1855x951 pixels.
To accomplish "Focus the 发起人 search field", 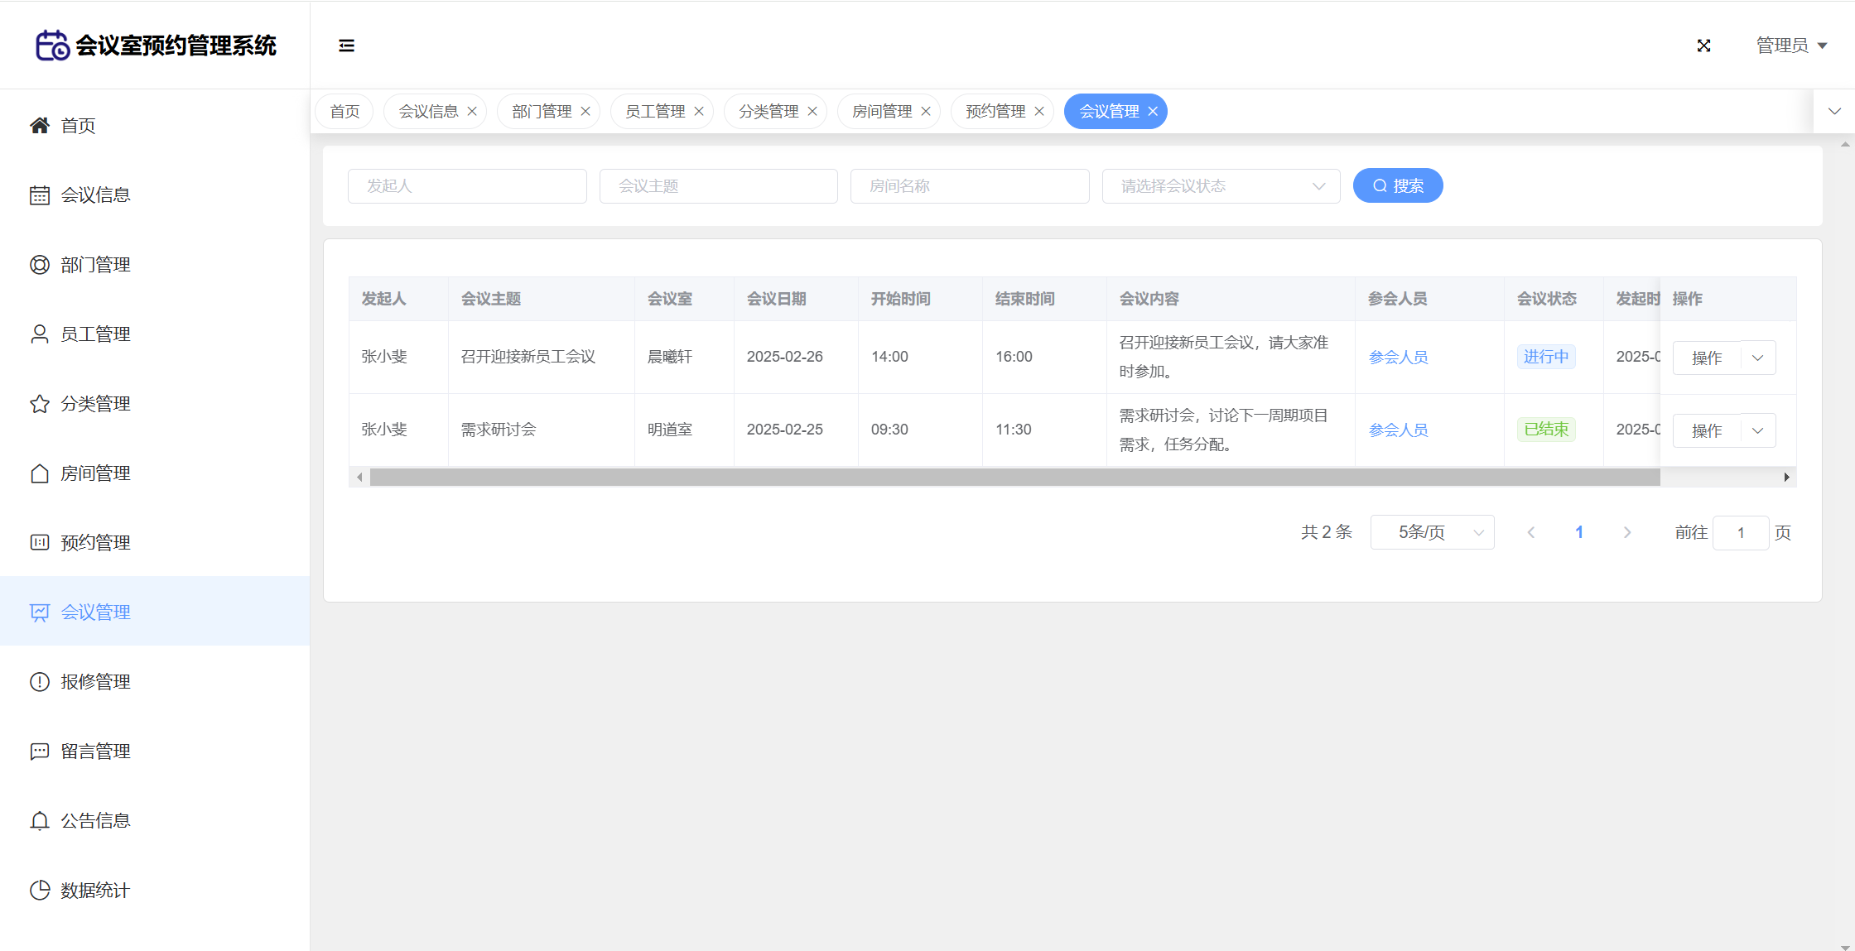I will pos(467,186).
